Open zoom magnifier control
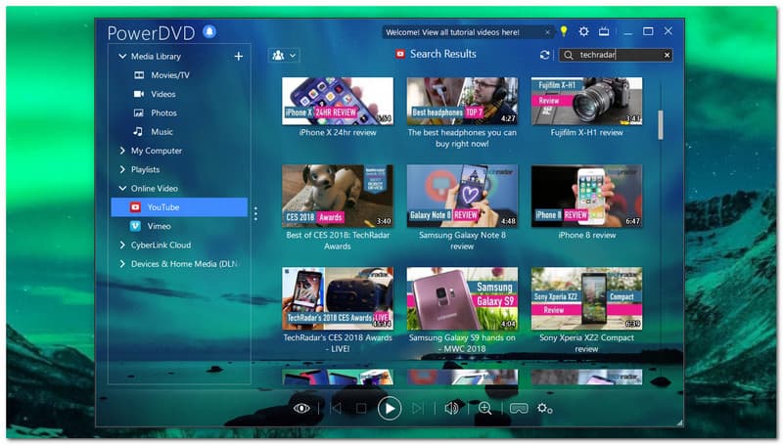 484,409
